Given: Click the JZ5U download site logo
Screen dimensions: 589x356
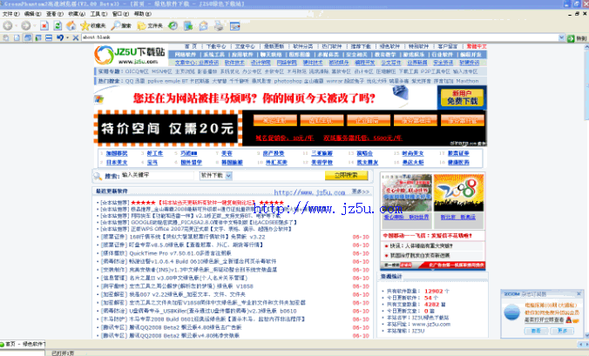Looking at the screenshot, I should coord(130,55).
